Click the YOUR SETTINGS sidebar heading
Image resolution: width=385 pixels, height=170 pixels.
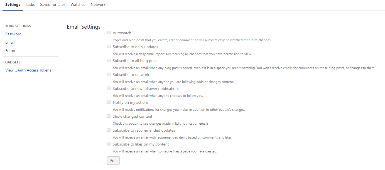click(18, 26)
